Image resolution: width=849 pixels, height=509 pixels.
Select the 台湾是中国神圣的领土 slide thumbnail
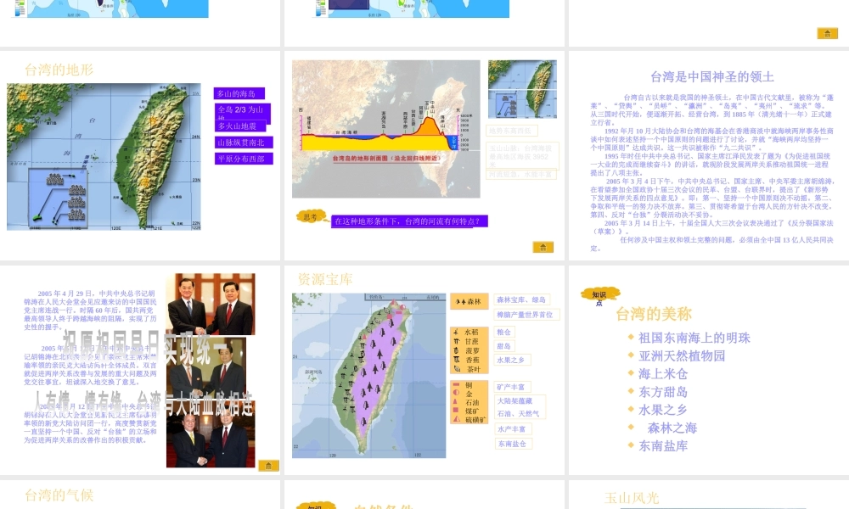[709, 155]
